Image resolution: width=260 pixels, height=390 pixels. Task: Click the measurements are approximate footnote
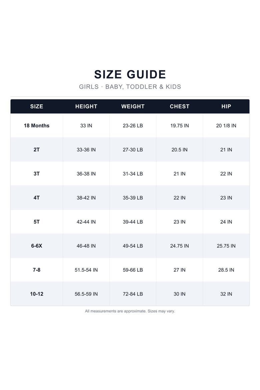click(130, 311)
